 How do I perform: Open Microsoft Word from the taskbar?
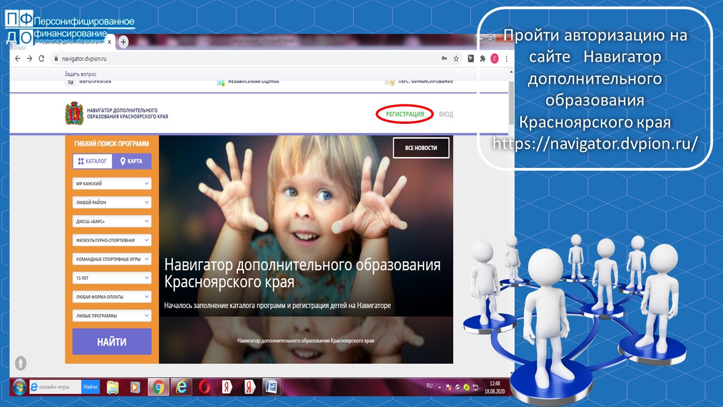[x=272, y=387]
